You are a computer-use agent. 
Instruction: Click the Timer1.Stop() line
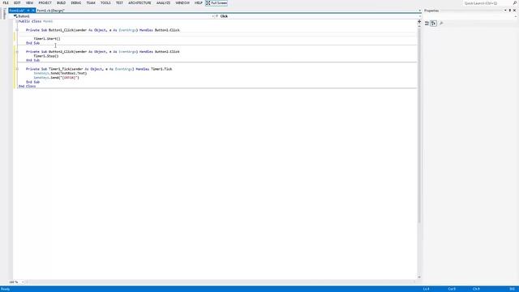[46, 56]
